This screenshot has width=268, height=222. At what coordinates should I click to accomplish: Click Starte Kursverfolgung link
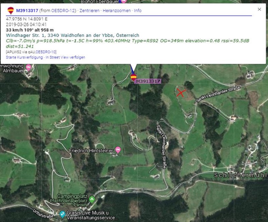point(24,57)
